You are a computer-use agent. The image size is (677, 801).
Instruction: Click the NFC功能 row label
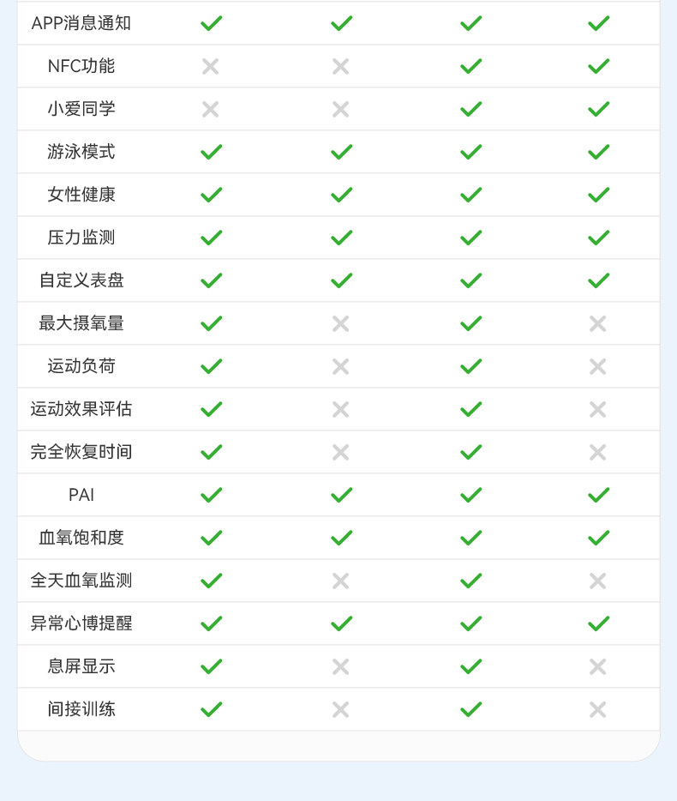[x=81, y=66]
